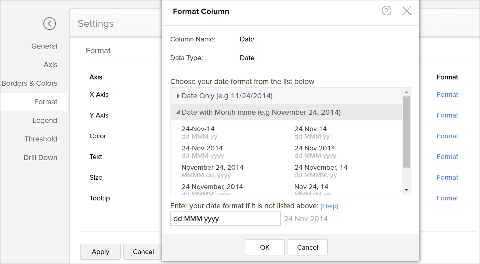Click the Format link for Y Axis
Image resolution: width=480 pixels, height=264 pixels.
tap(447, 115)
